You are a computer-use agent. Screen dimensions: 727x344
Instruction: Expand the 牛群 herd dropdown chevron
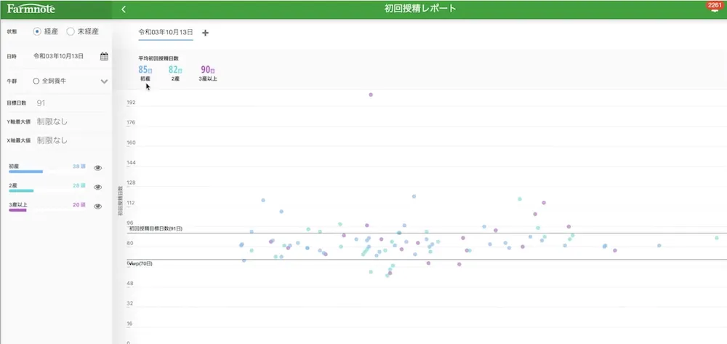(x=104, y=81)
